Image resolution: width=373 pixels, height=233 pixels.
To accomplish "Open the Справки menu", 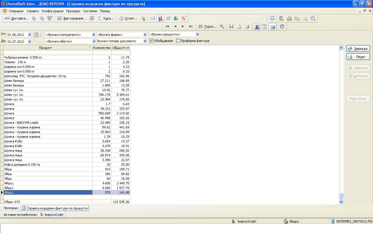I will point(32,11).
